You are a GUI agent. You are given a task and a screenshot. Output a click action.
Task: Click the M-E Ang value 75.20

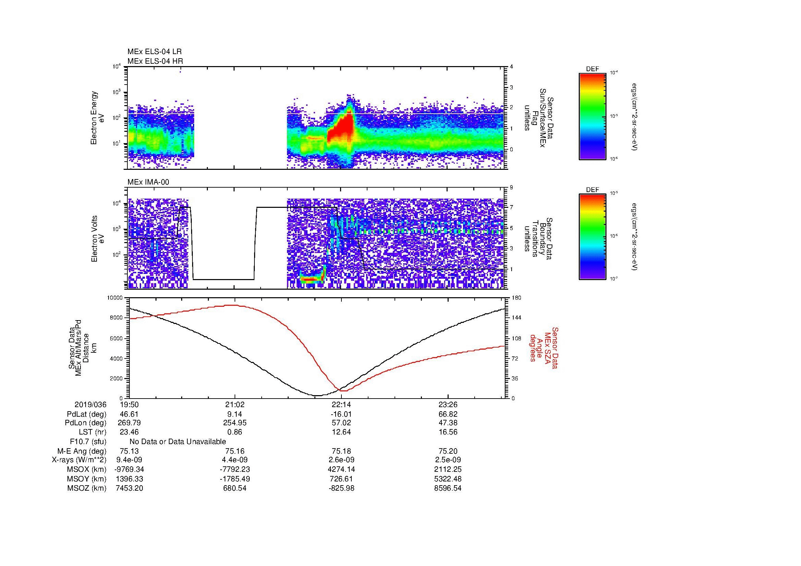pos(448,451)
